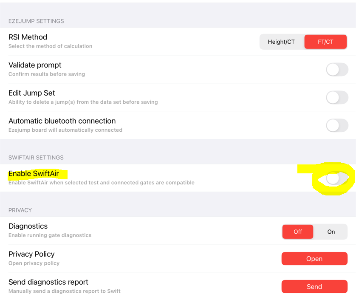Select Height/CT as RSI Method

point(281,42)
